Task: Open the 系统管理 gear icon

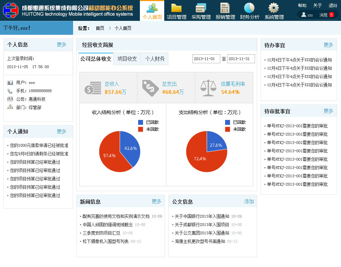Action: click(273, 8)
